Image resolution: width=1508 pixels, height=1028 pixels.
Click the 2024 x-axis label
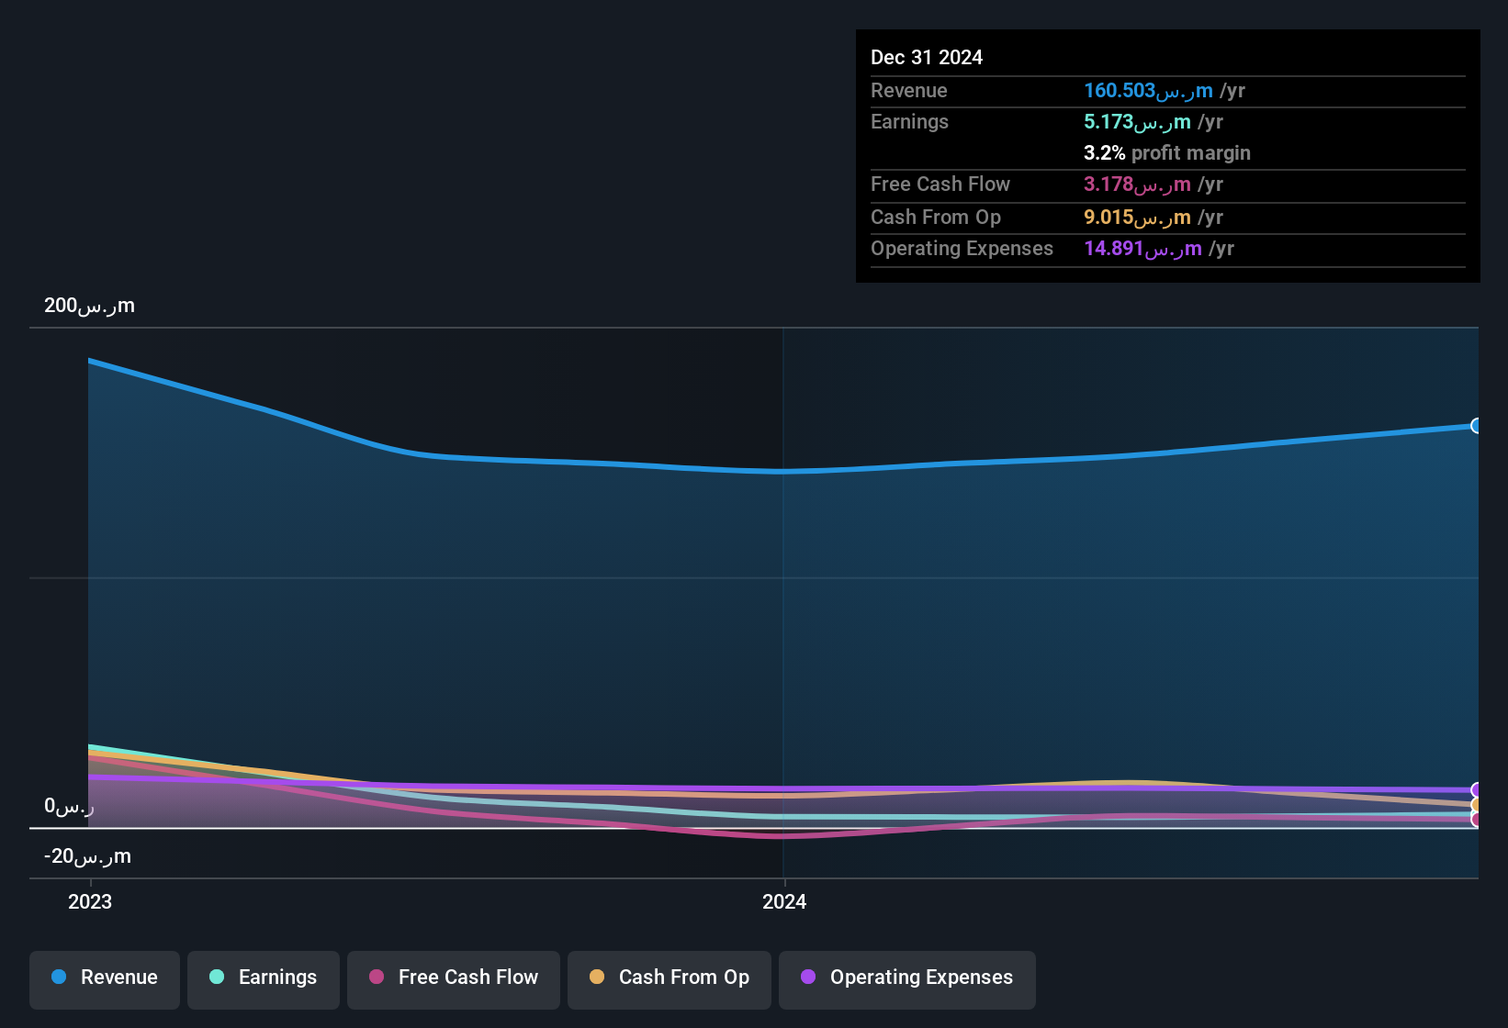[x=784, y=901]
